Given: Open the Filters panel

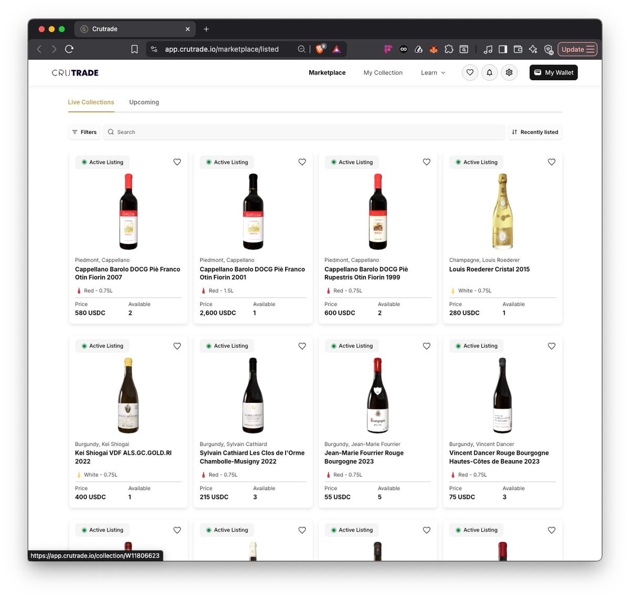Looking at the screenshot, I should pyautogui.click(x=84, y=132).
